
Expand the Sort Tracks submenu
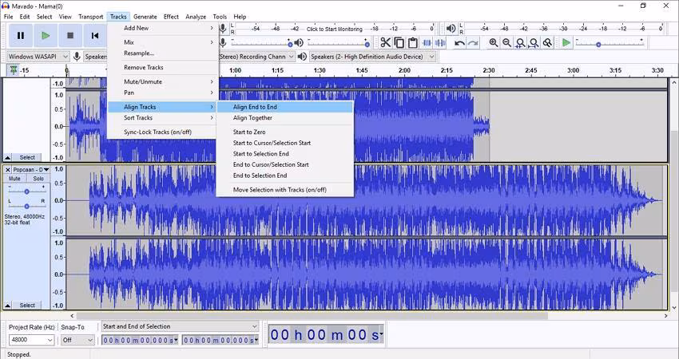[162, 117]
